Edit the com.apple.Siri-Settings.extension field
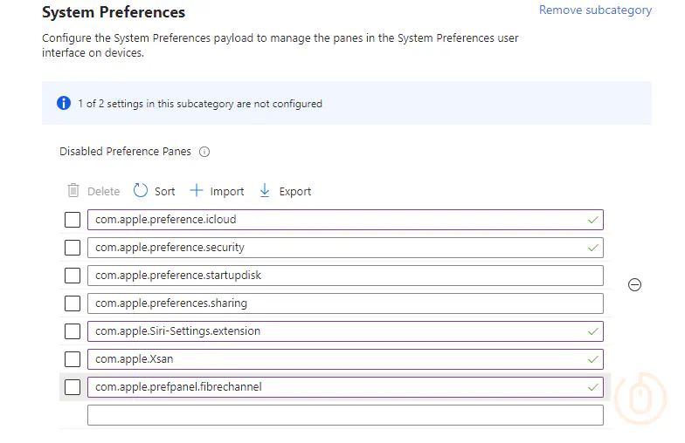685x443 pixels. pos(345,331)
